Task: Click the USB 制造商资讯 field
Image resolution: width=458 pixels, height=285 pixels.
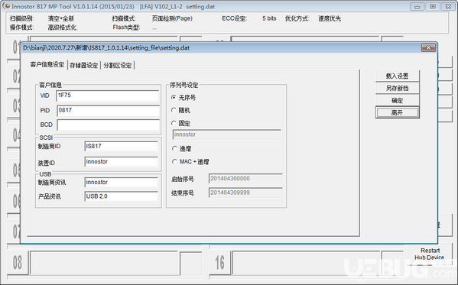Action: [122, 182]
